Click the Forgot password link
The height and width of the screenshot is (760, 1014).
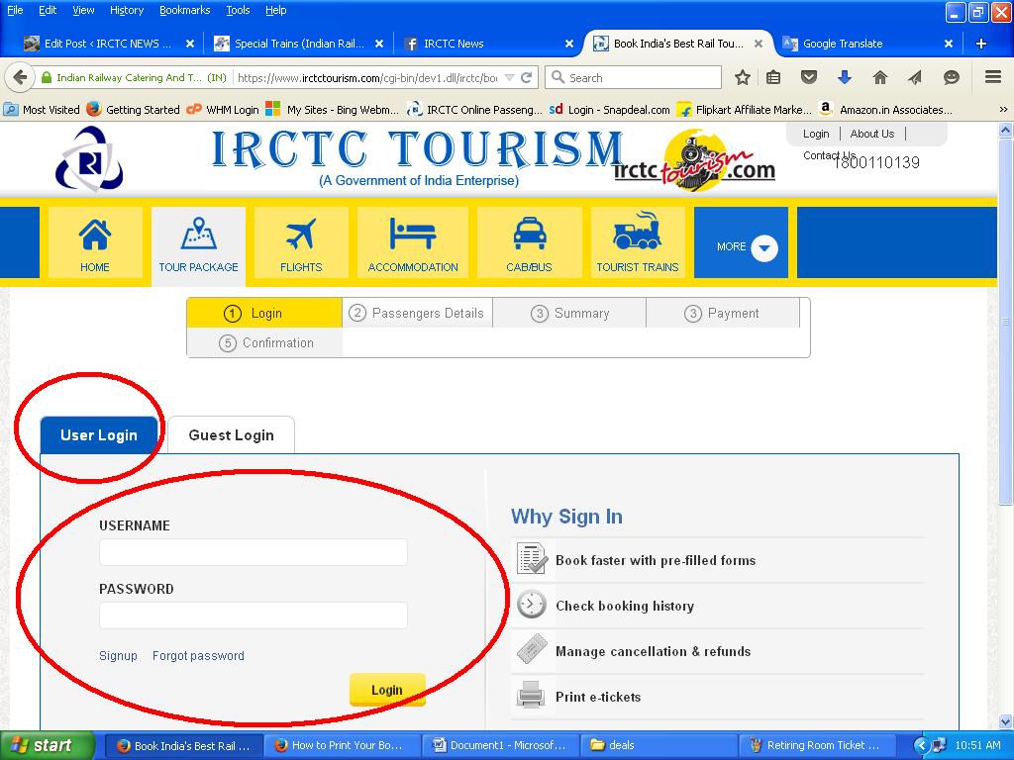197,655
